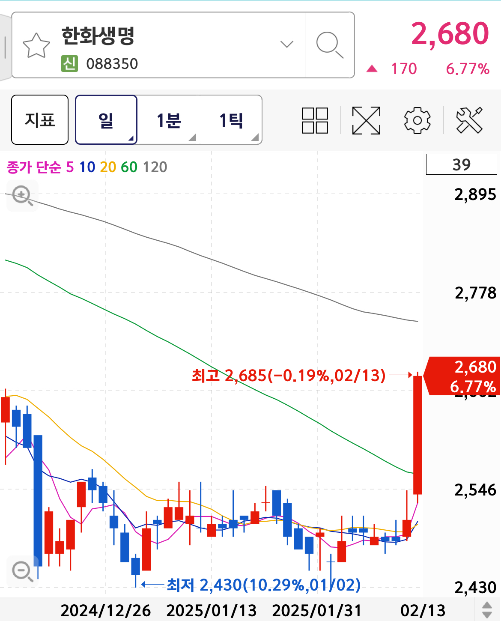Open the drawing tools icon
This screenshot has width=501, height=621.
[x=469, y=120]
